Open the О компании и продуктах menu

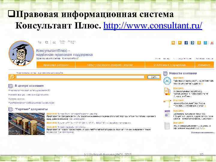click(170, 65)
